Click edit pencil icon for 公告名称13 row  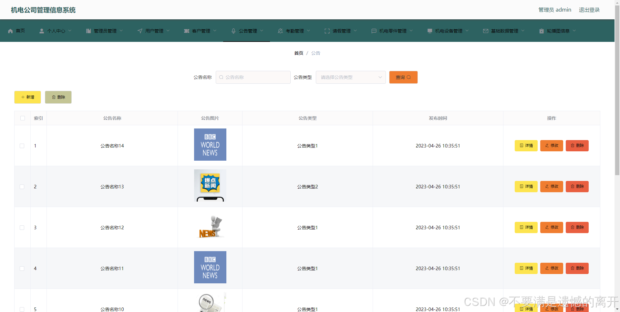pyautogui.click(x=547, y=186)
